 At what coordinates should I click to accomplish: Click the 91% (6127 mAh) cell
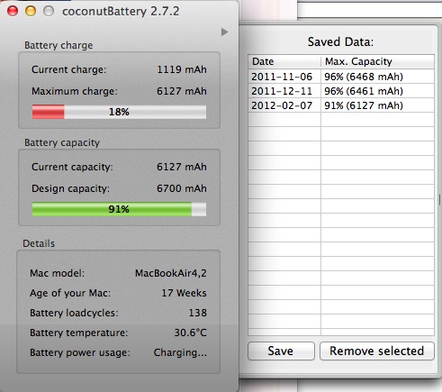(x=377, y=105)
